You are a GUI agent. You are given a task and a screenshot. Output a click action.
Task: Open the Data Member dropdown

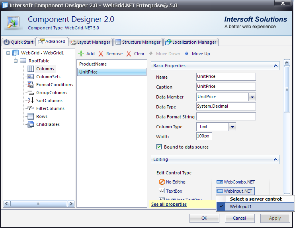(x=252, y=97)
